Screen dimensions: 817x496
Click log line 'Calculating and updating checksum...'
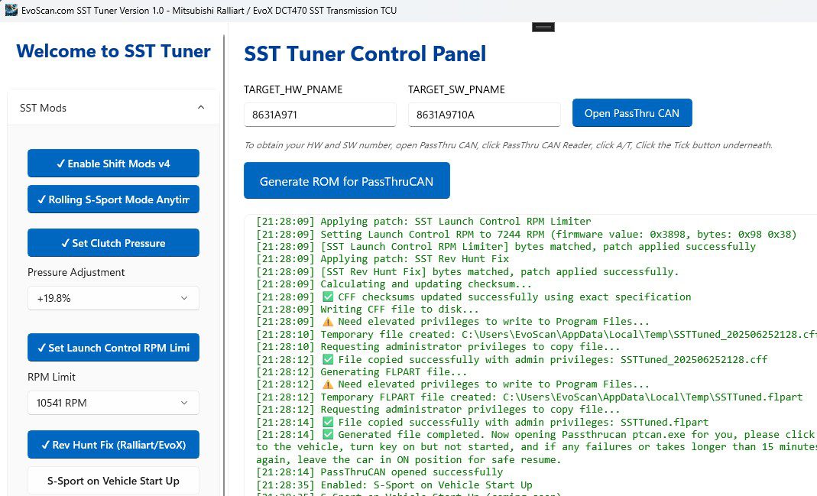(394, 284)
